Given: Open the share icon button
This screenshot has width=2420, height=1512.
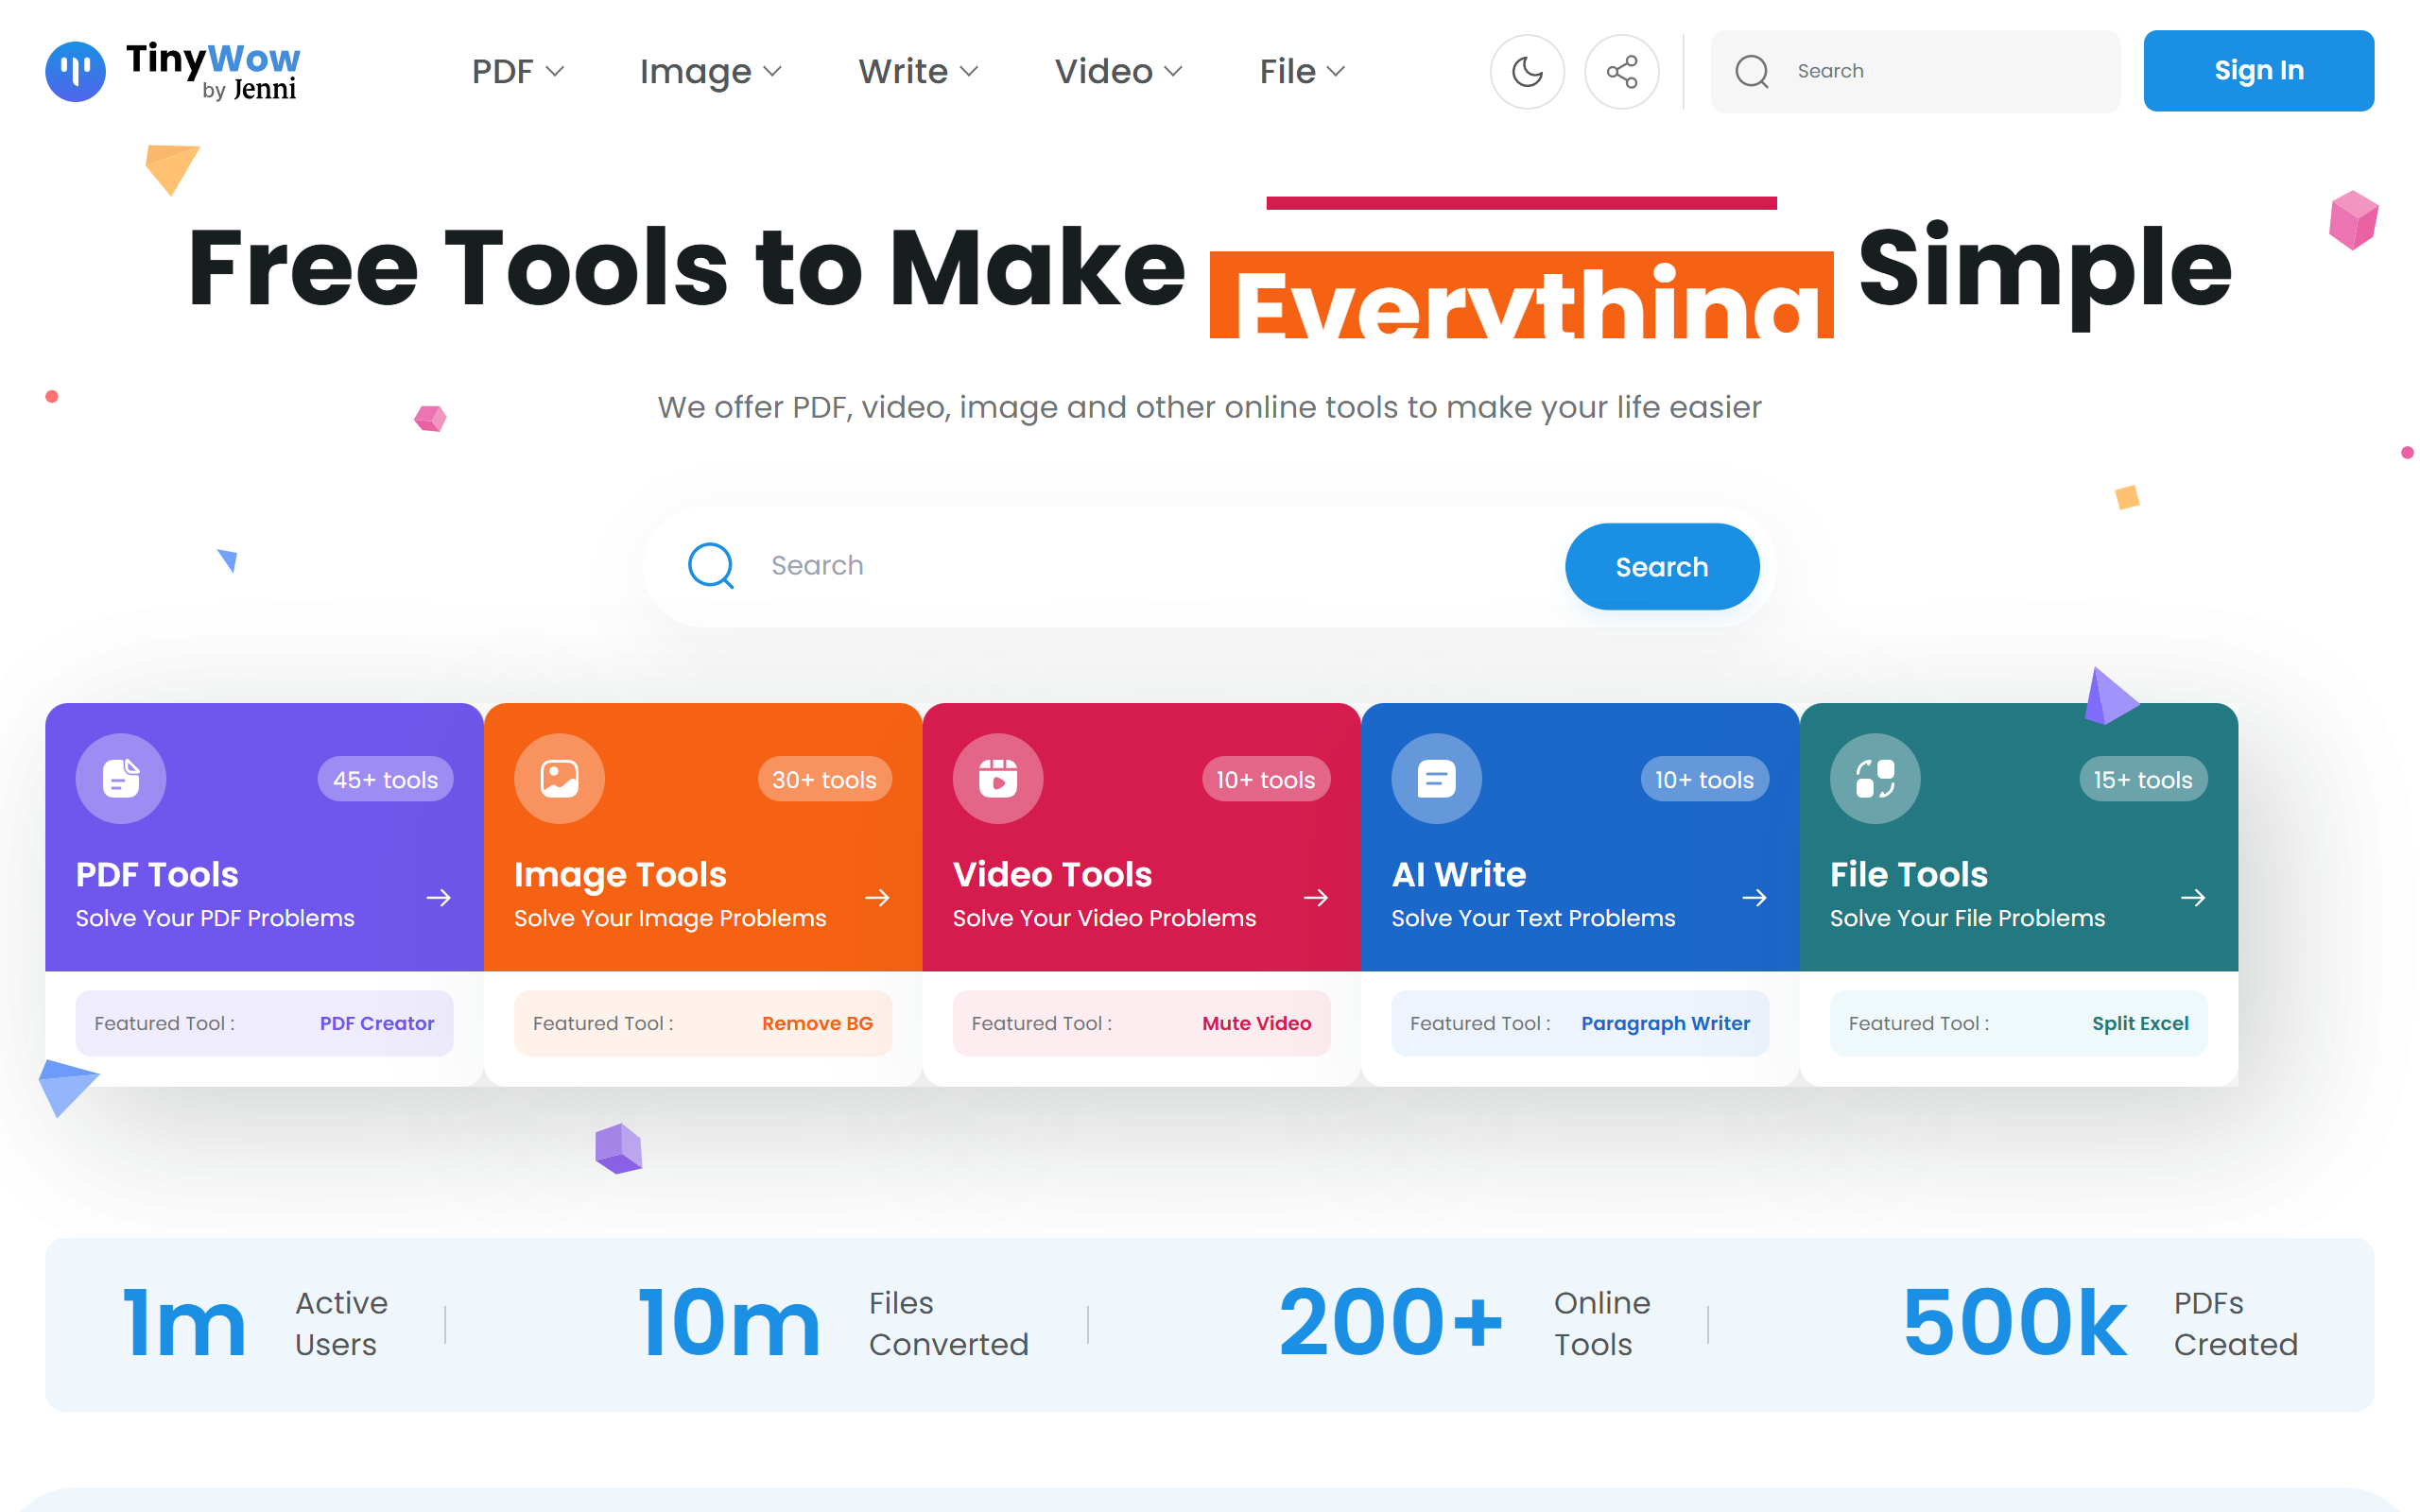Looking at the screenshot, I should coord(1621,71).
